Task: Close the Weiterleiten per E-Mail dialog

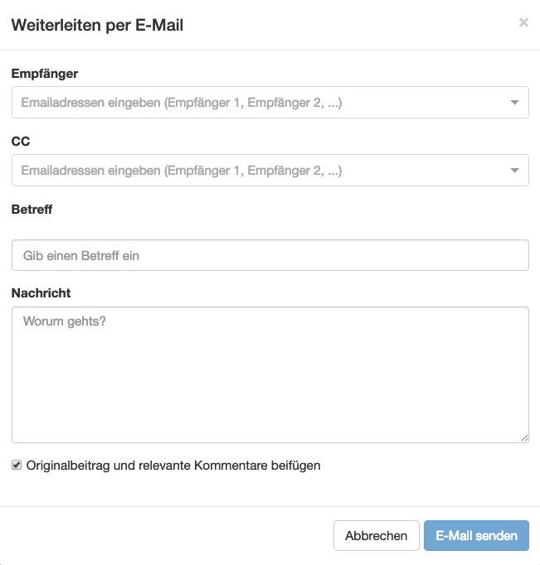Action: pyautogui.click(x=523, y=23)
